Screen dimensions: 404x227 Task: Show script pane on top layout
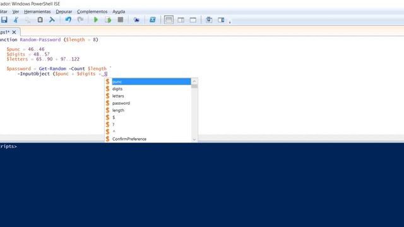[x=169, y=20]
